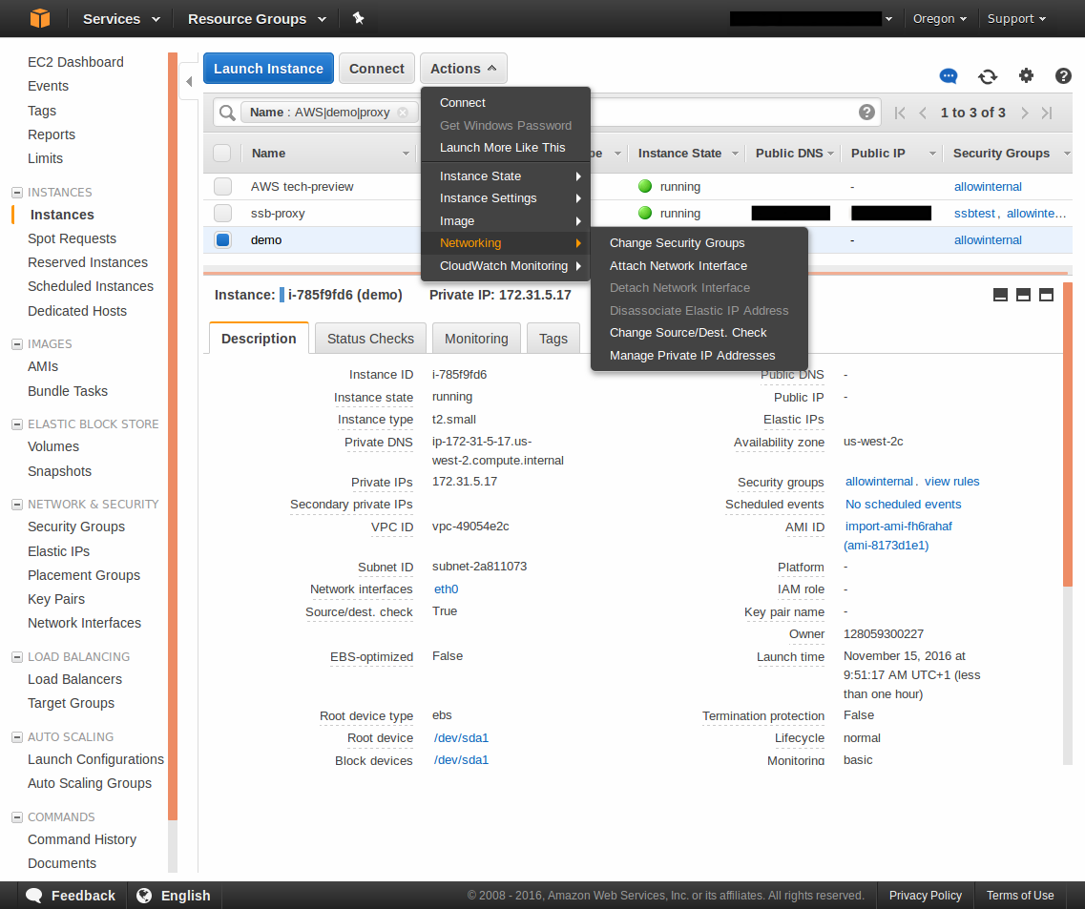Click the pin shortcut icon in navbar
1085x909 pixels.
tap(358, 18)
